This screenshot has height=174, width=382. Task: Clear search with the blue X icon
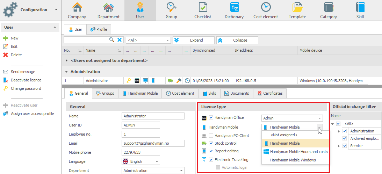point(120,40)
